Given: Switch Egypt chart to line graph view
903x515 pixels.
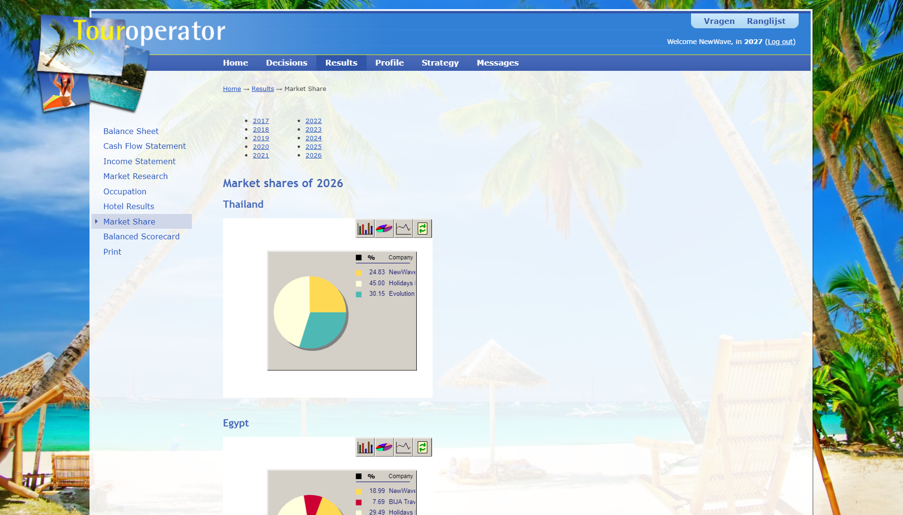Looking at the screenshot, I should pyautogui.click(x=403, y=447).
